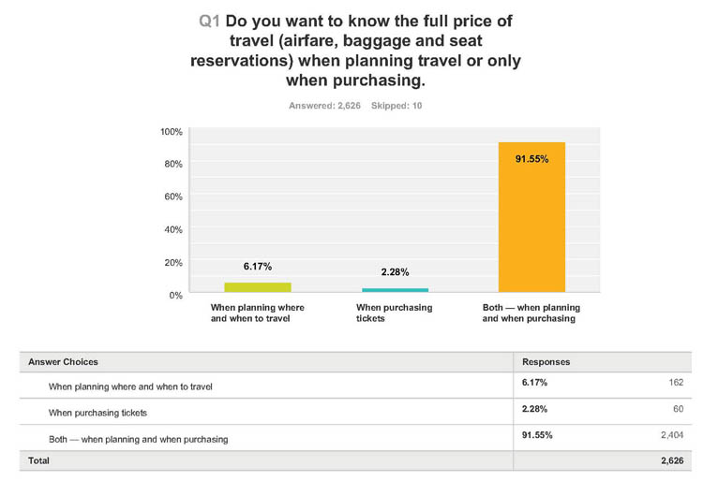This screenshot has width=703, height=481.
Task: Click the 'Answered: 2,626' label
Action: click(324, 106)
